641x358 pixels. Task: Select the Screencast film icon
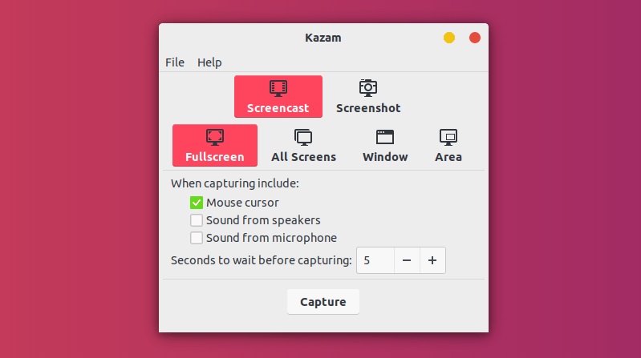click(x=278, y=88)
